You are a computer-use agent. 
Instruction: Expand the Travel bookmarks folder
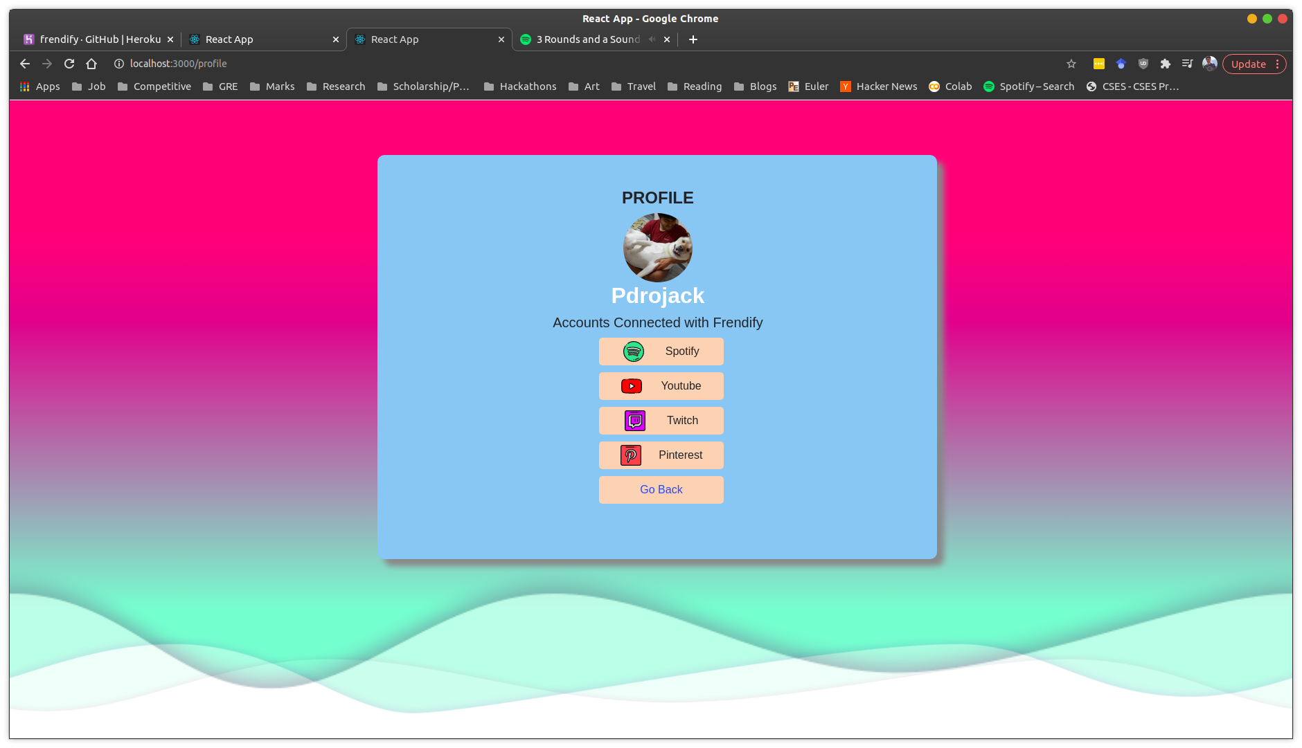pos(634,86)
